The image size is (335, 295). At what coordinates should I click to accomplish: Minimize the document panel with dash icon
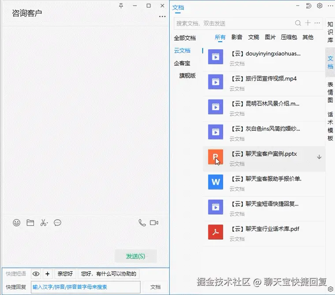pyautogui.click(x=298, y=6)
